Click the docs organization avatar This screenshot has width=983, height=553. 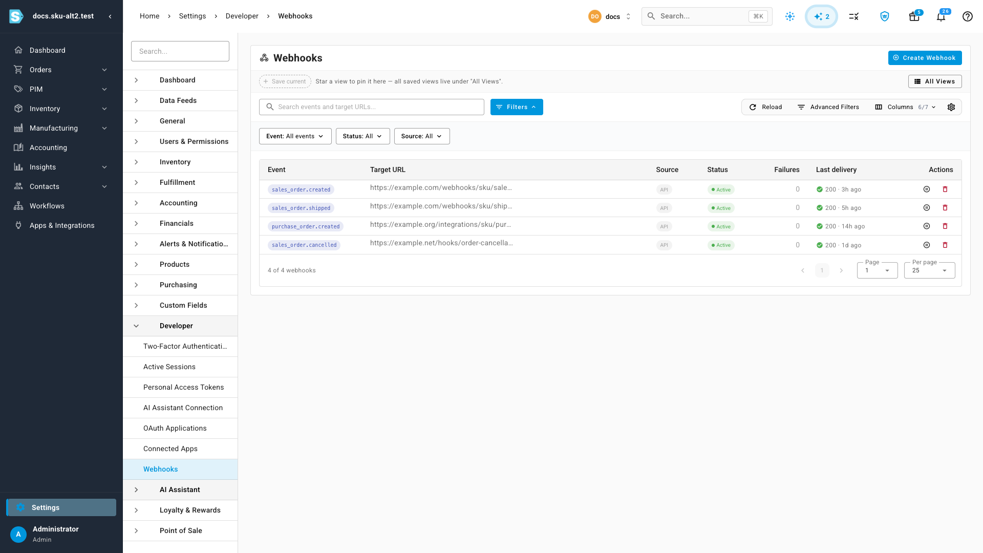594,16
